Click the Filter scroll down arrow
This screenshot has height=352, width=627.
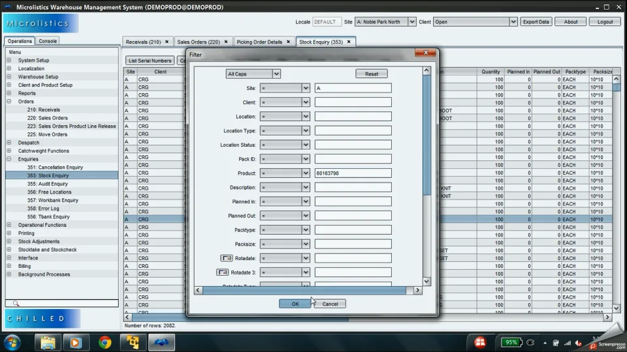(x=426, y=281)
